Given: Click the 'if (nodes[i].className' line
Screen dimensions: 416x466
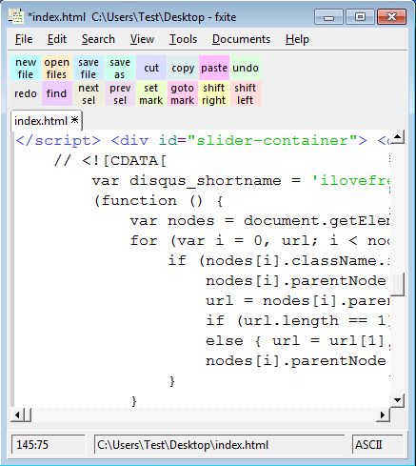Looking at the screenshot, I should coord(279,261).
